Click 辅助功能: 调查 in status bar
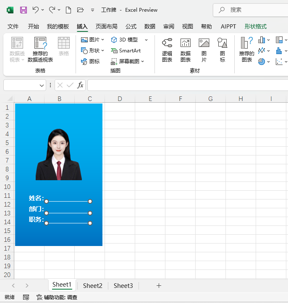This screenshot has width=288, height=303. point(57,297)
